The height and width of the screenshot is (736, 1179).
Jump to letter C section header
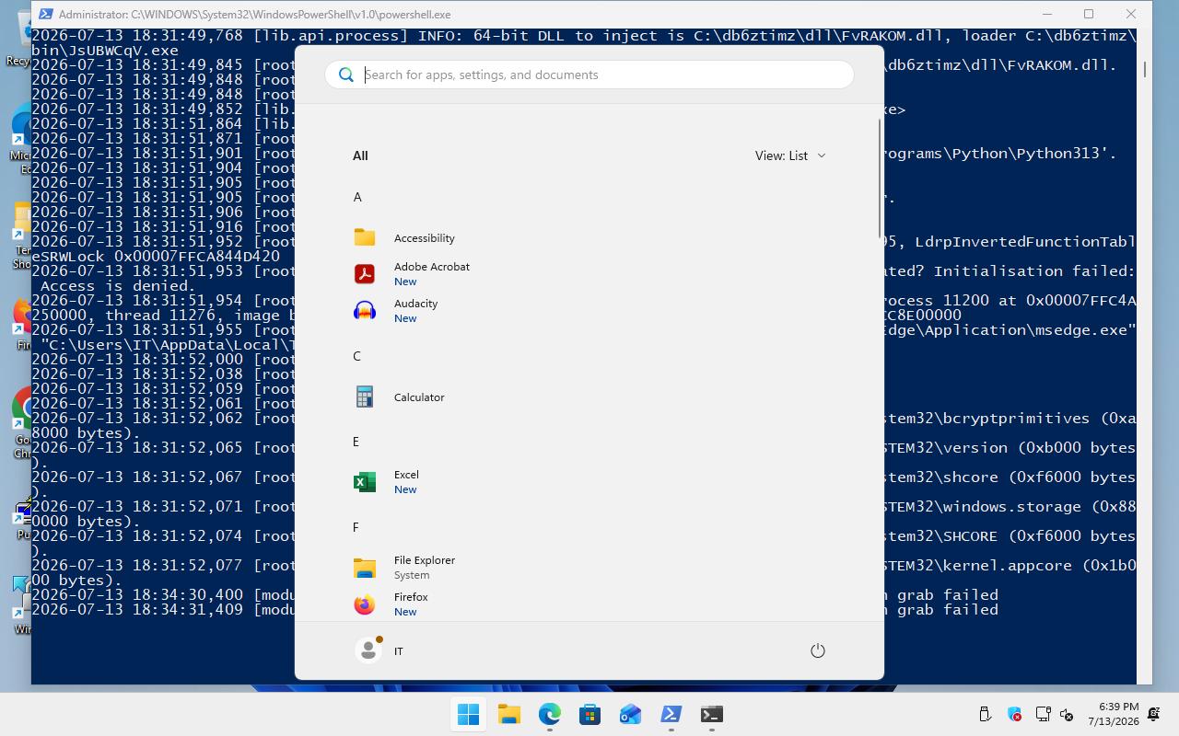point(357,356)
